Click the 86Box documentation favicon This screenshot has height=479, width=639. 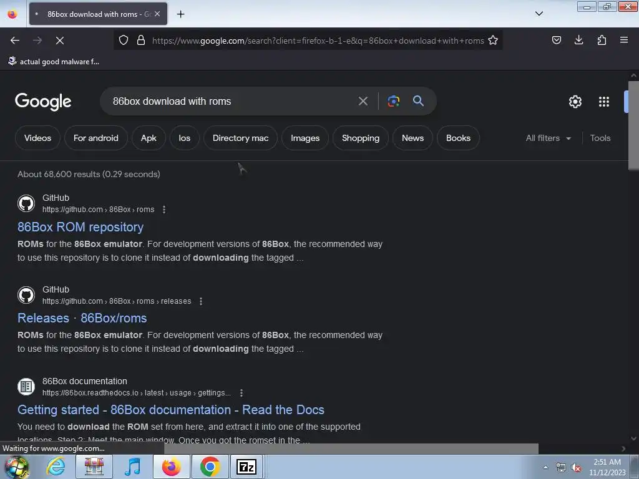[26, 387]
